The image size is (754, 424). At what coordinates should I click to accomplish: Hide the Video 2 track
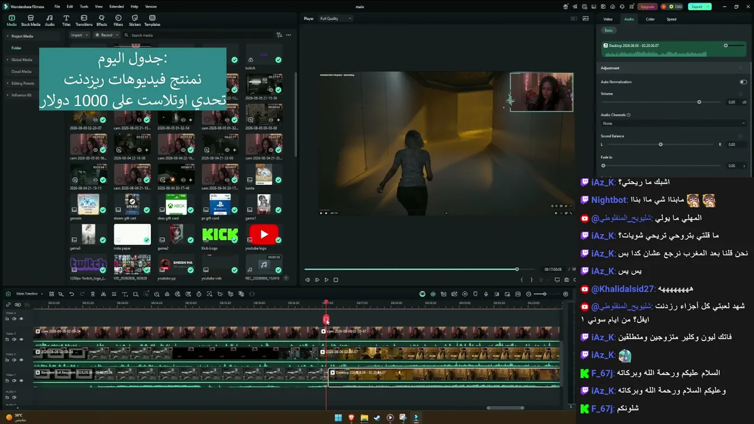(21, 360)
